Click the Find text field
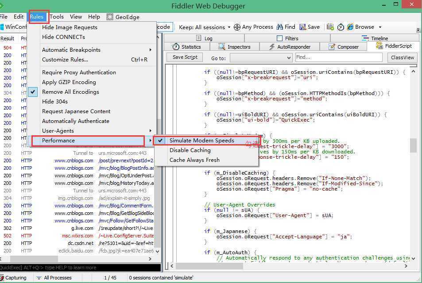 (x=339, y=57)
